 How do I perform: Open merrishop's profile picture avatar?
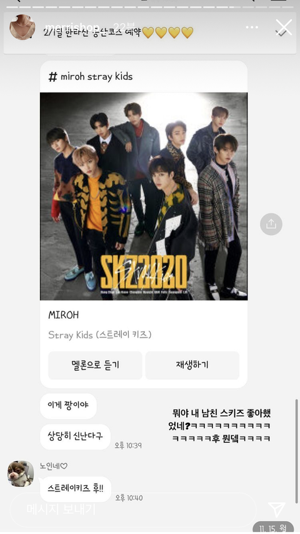[x=22, y=28]
